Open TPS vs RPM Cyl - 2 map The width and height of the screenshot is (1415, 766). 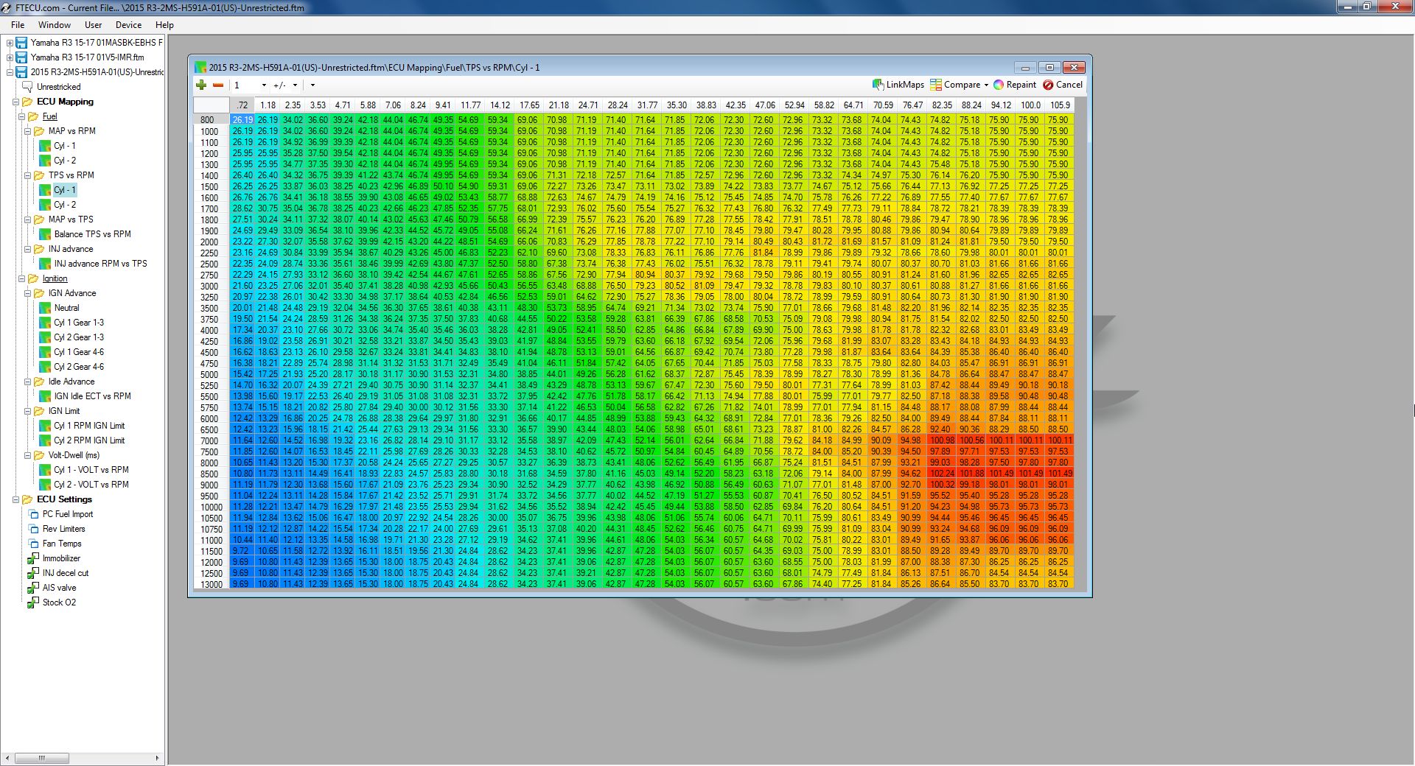[x=64, y=205]
